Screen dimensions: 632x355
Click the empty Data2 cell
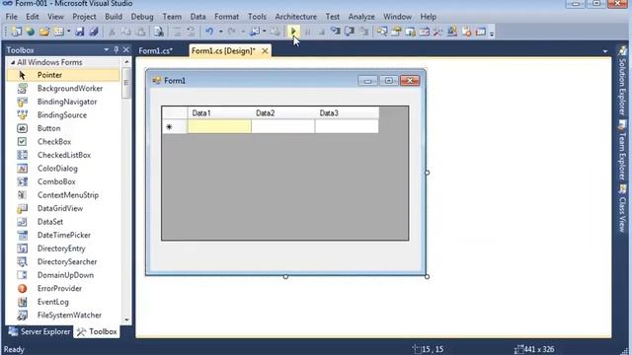(x=283, y=126)
